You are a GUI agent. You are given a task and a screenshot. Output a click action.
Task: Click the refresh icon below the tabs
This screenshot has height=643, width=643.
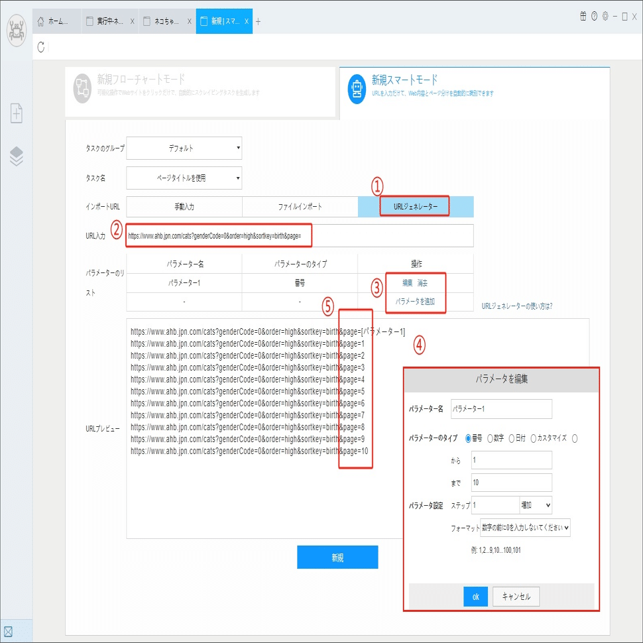click(x=40, y=47)
